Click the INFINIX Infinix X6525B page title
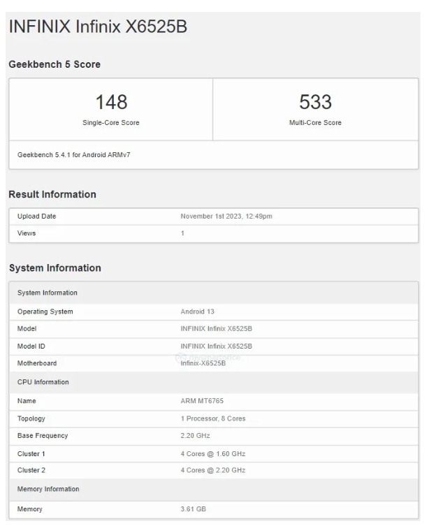 [98, 26]
